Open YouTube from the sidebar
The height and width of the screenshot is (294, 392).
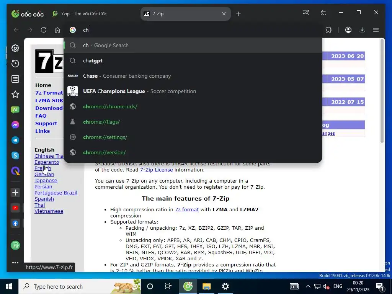point(15,208)
